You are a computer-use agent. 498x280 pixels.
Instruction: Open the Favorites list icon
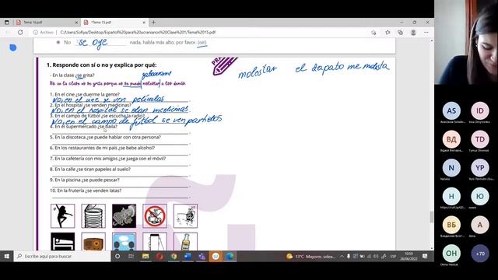pyautogui.click(x=388, y=33)
